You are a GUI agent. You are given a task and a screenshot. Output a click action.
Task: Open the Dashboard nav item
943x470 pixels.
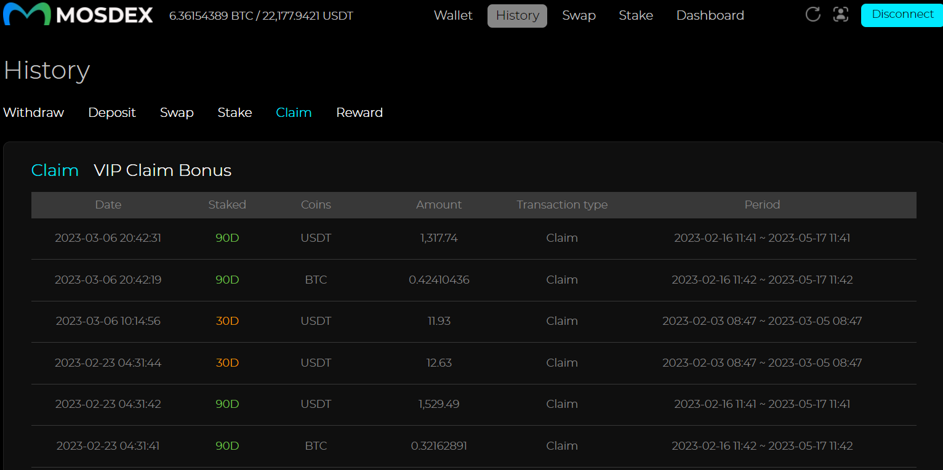(x=710, y=15)
